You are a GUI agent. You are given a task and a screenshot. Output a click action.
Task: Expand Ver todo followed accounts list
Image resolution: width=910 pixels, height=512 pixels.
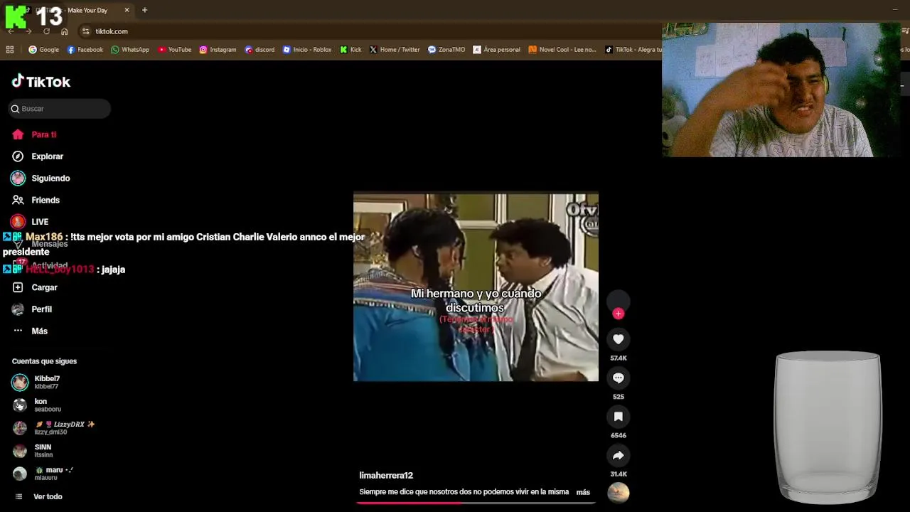pos(38,496)
